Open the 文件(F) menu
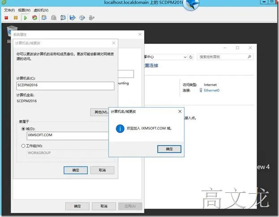This screenshot has height=217, width=279. [x=9, y=10]
